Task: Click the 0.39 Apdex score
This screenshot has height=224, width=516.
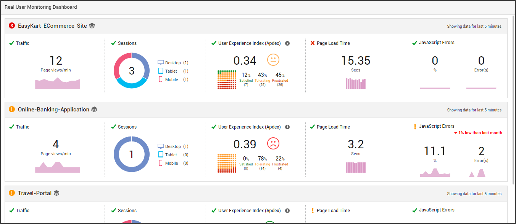Action: pos(245,144)
